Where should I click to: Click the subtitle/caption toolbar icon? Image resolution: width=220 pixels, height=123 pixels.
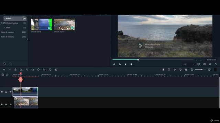(x=186, y=70)
